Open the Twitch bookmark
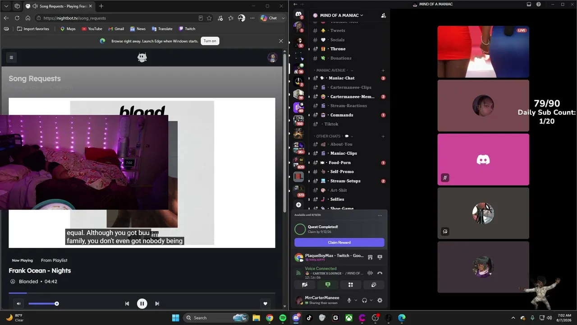This screenshot has width=577, height=325. (187, 29)
